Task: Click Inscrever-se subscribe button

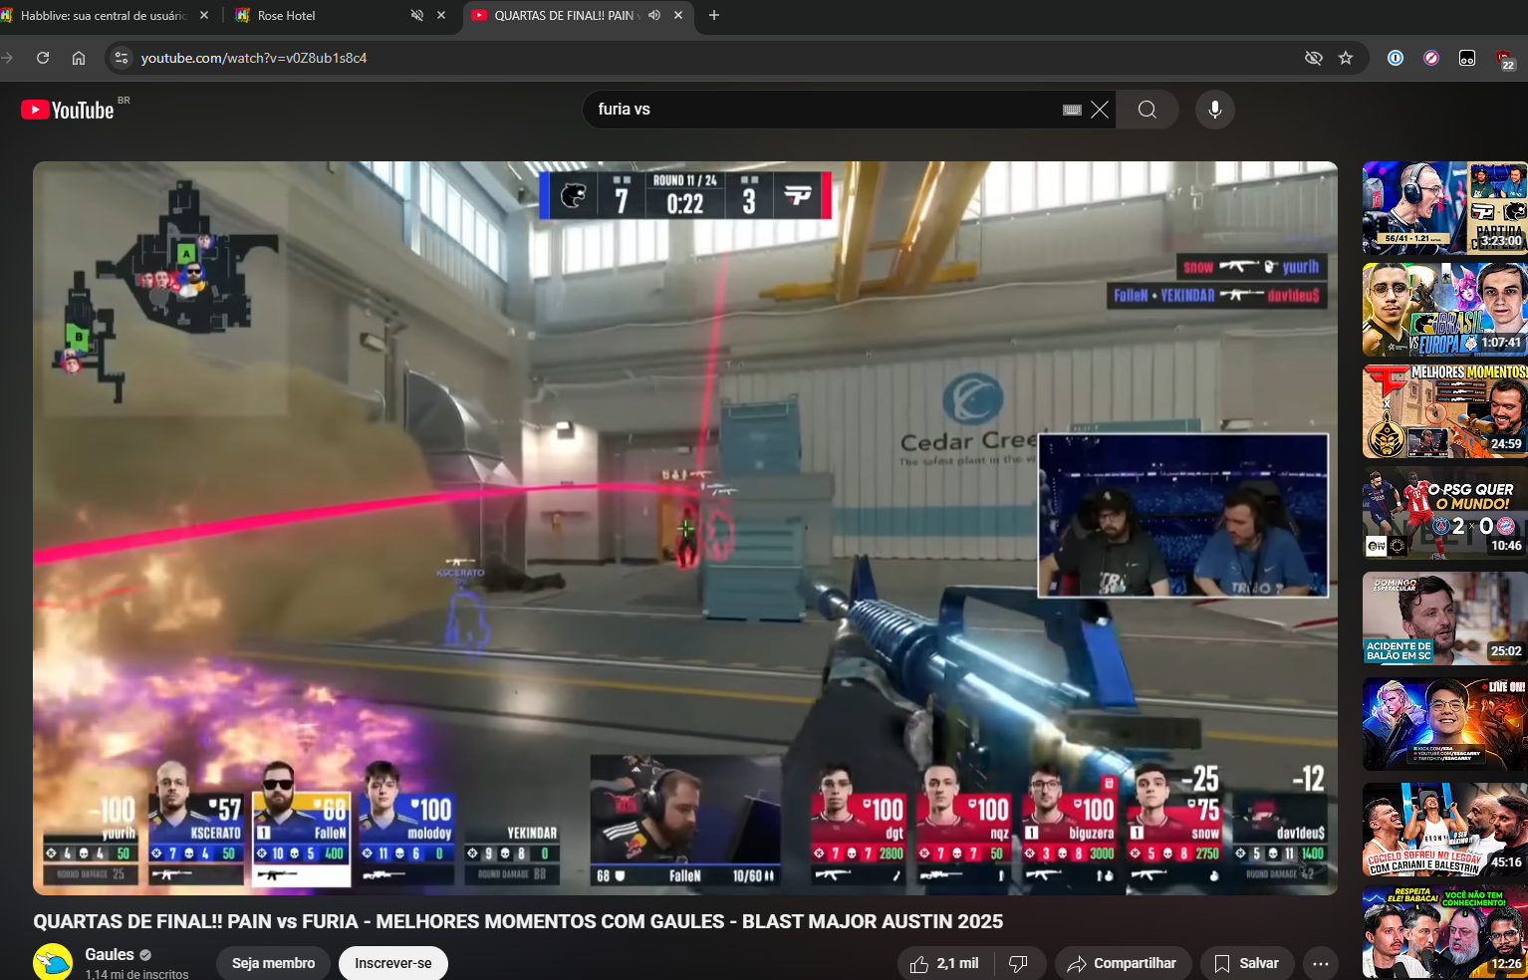Action: [x=393, y=963]
